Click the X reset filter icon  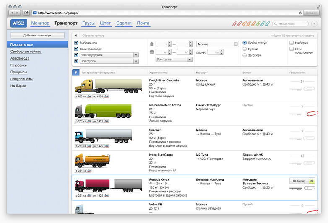[76, 36]
